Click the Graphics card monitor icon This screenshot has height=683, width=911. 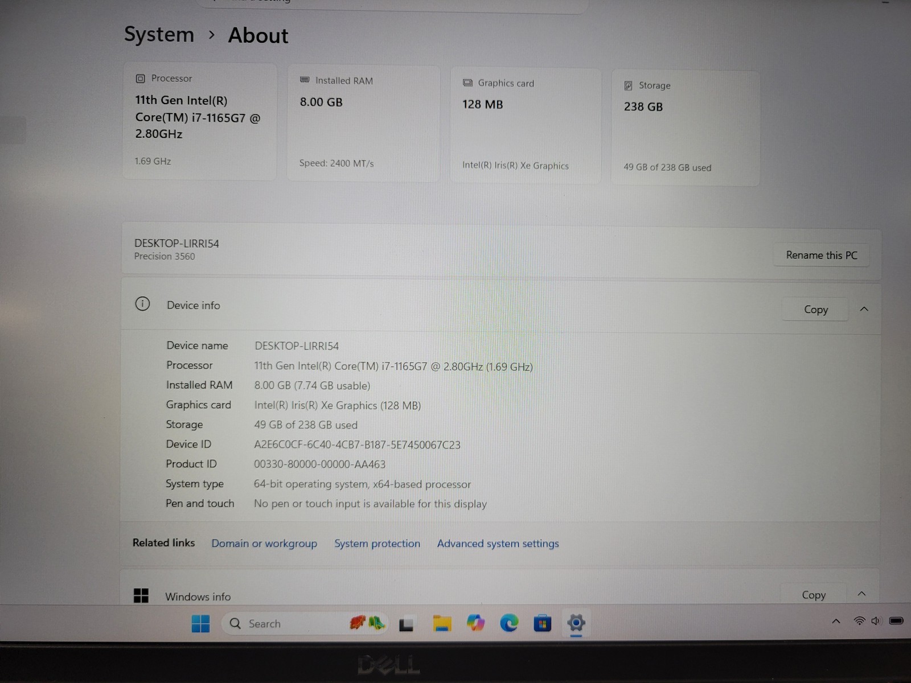[x=467, y=83]
